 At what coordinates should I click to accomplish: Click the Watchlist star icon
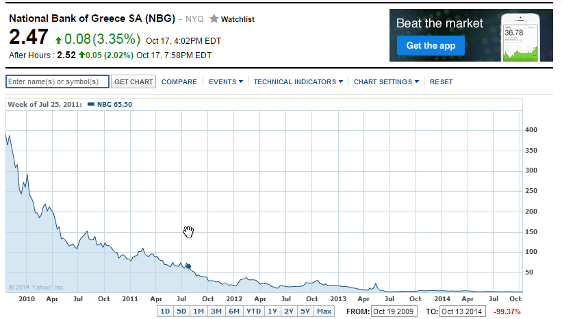click(x=214, y=18)
